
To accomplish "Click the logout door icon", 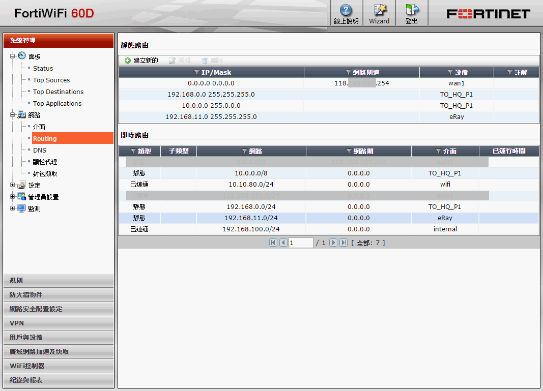I will tap(412, 10).
